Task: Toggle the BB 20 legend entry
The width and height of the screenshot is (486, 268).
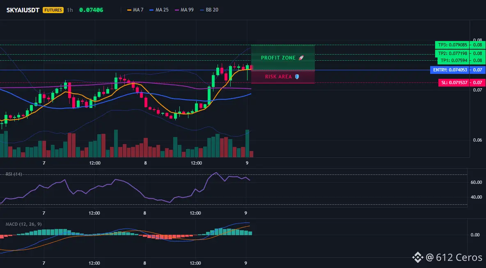Action: point(209,10)
